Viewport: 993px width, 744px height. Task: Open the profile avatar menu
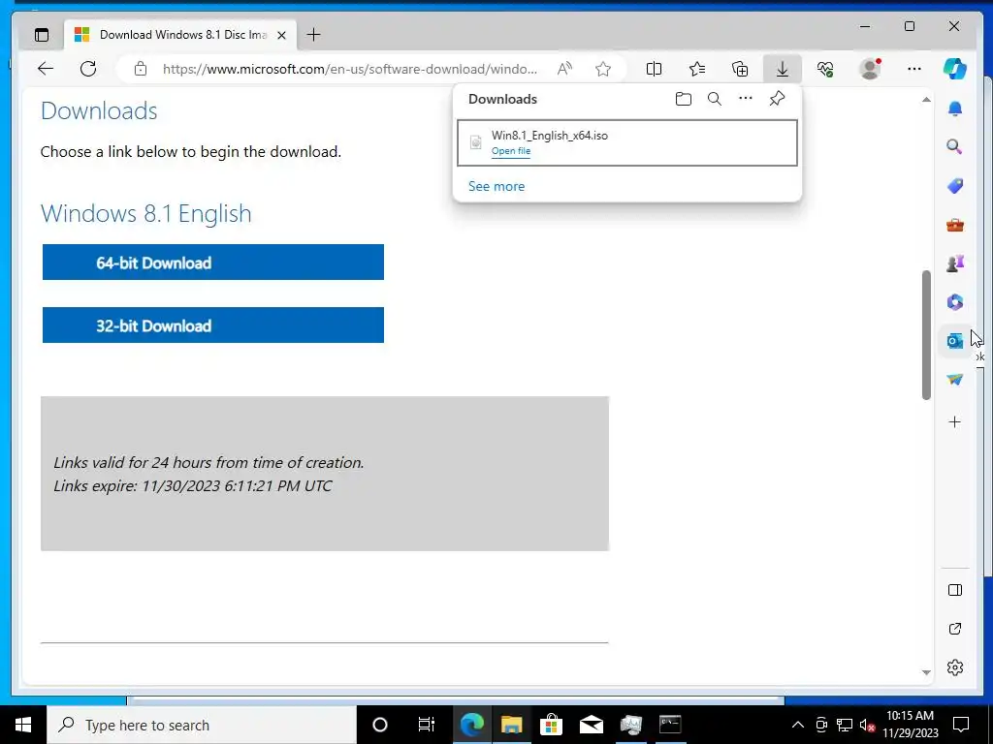coord(870,69)
